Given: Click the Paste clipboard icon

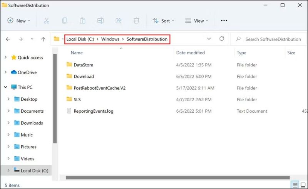Looking at the screenshot, I should coord(82,21).
